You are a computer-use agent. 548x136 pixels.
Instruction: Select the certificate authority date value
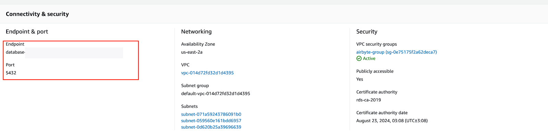[x=392, y=121]
